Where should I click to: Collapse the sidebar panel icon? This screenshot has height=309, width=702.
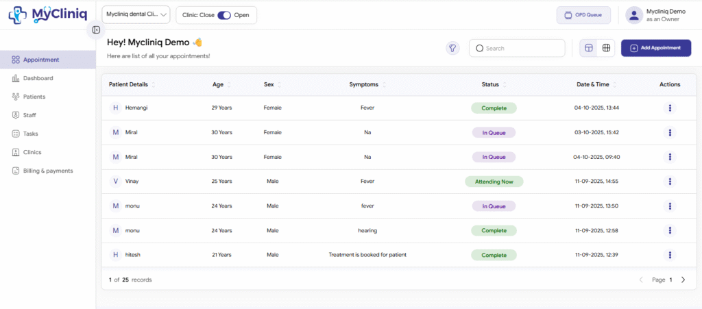pos(96,30)
